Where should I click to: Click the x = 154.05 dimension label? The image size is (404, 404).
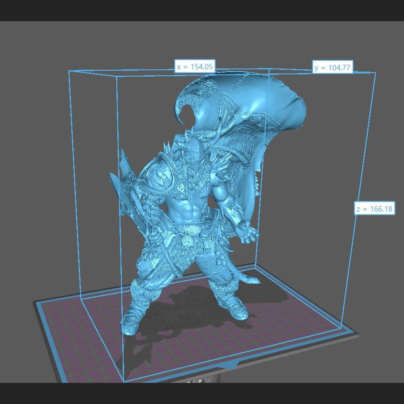[x=195, y=67]
